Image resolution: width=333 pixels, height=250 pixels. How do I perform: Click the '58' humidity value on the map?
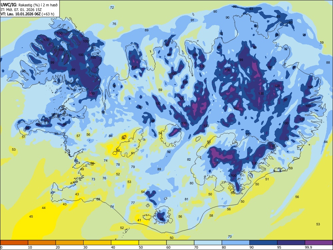coord(211,215)
